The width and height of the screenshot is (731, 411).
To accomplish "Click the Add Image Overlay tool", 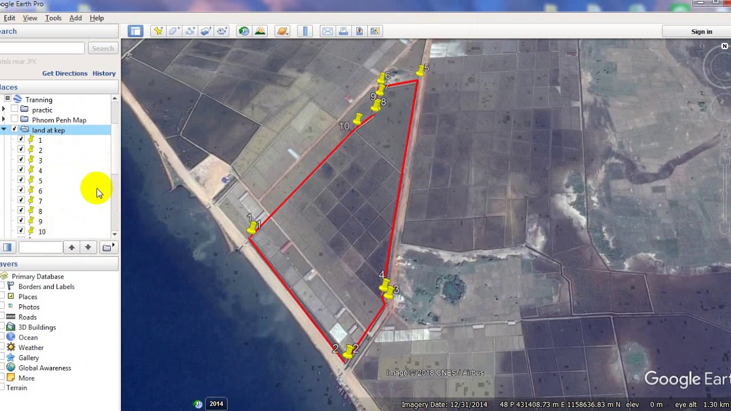I will [206, 31].
